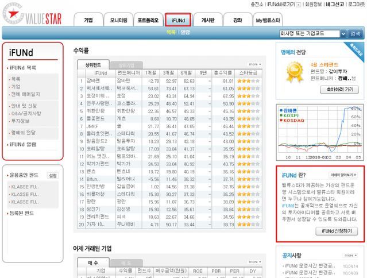The image size is (367, 278).
Task: Open the JMKF fund in row 7
Action: coord(92,126)
